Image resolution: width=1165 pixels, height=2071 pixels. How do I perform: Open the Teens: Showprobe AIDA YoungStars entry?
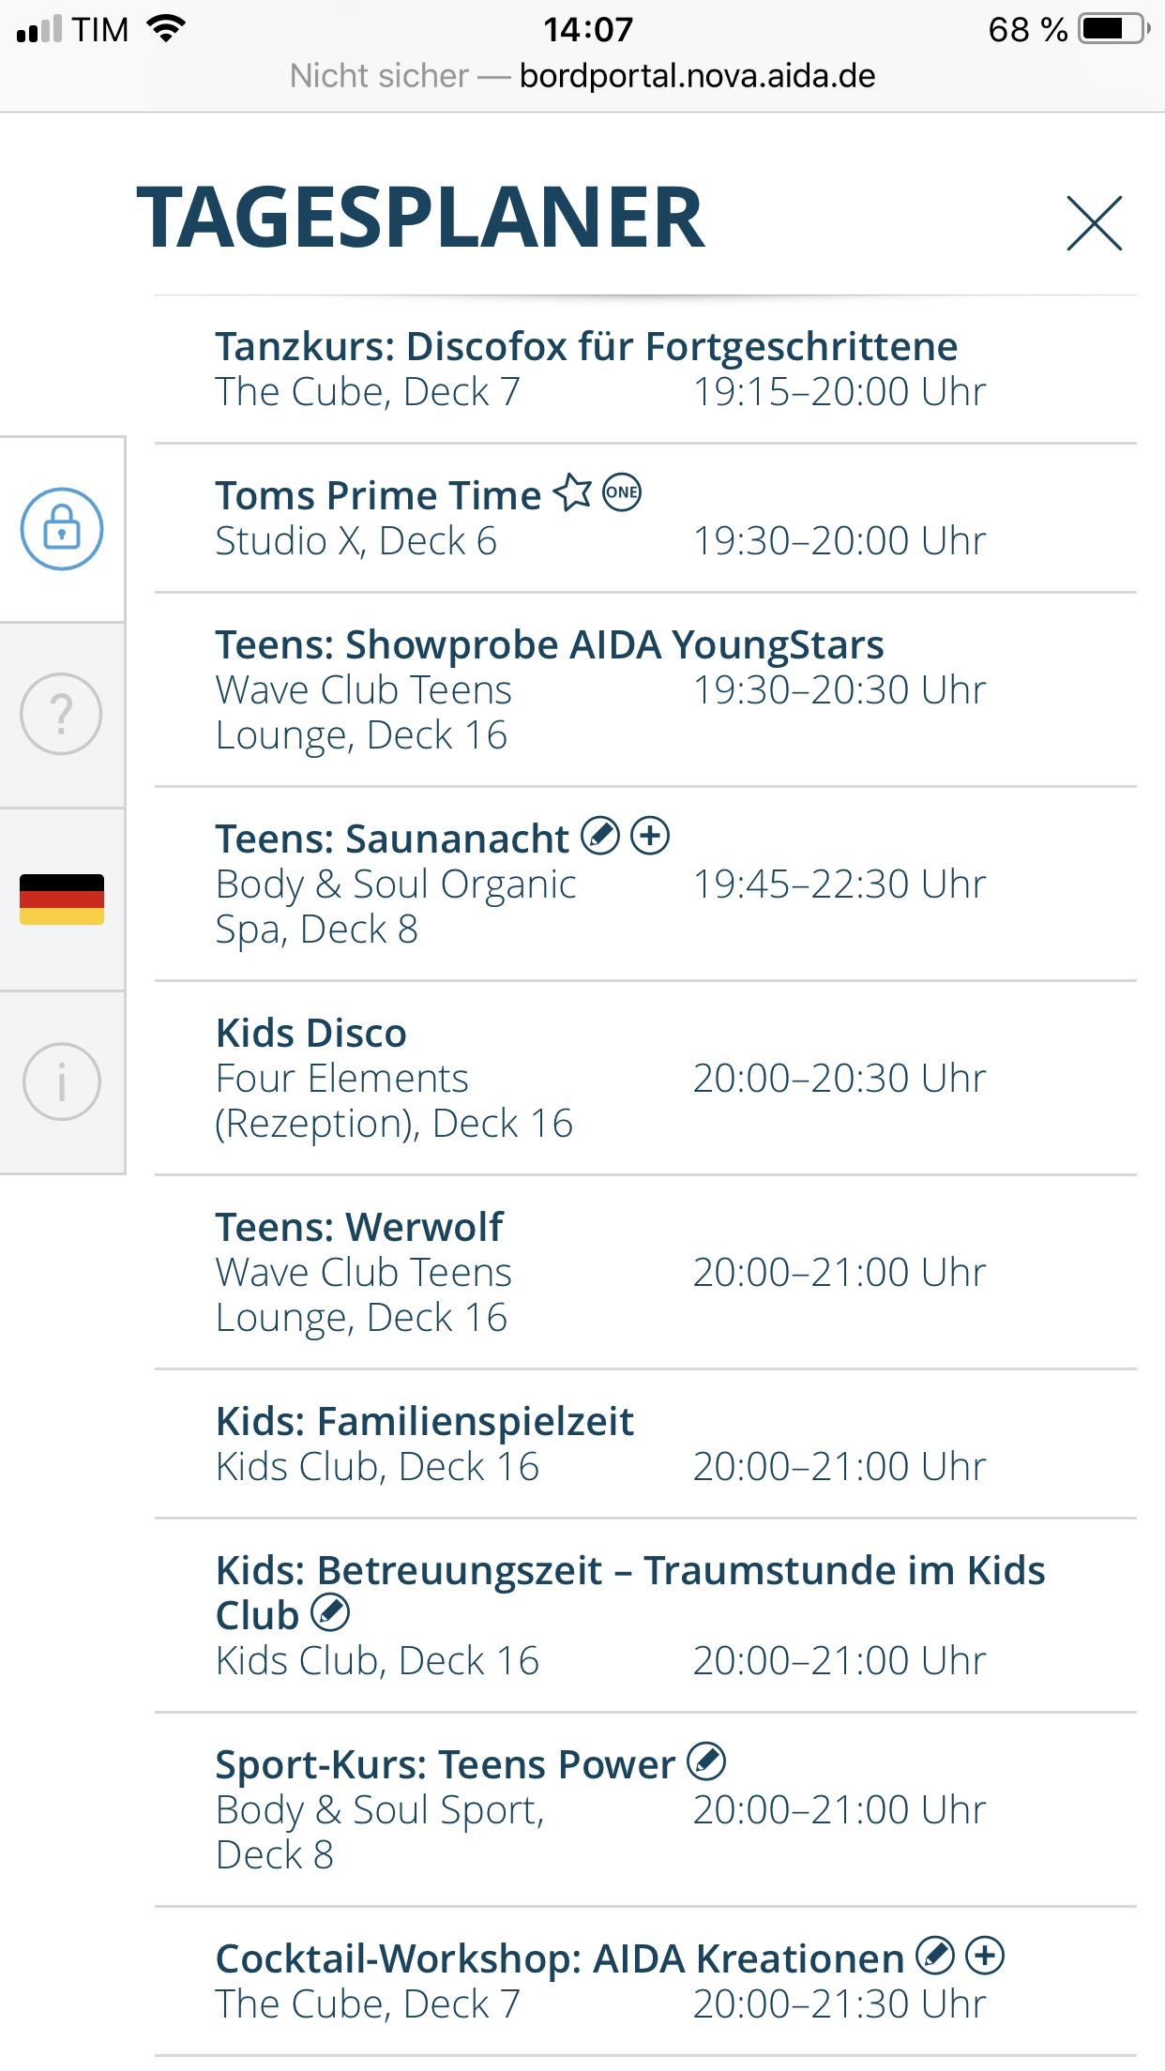pyautogui.click(x=645, y=690)
